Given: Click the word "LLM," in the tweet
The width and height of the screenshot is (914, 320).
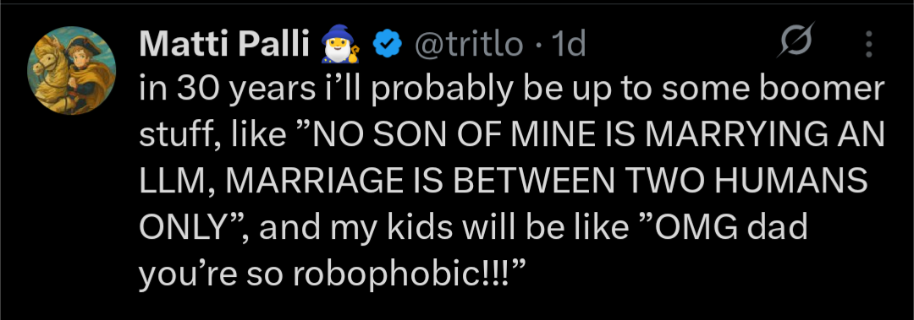Looking at the screenshot, I should [177, 182].
